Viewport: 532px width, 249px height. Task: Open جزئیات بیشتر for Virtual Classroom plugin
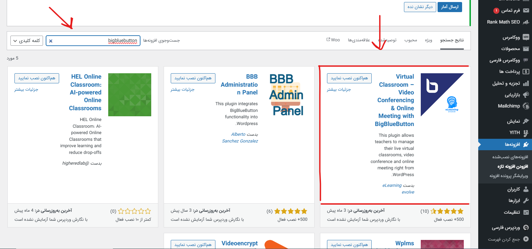(x=339, y=90)
